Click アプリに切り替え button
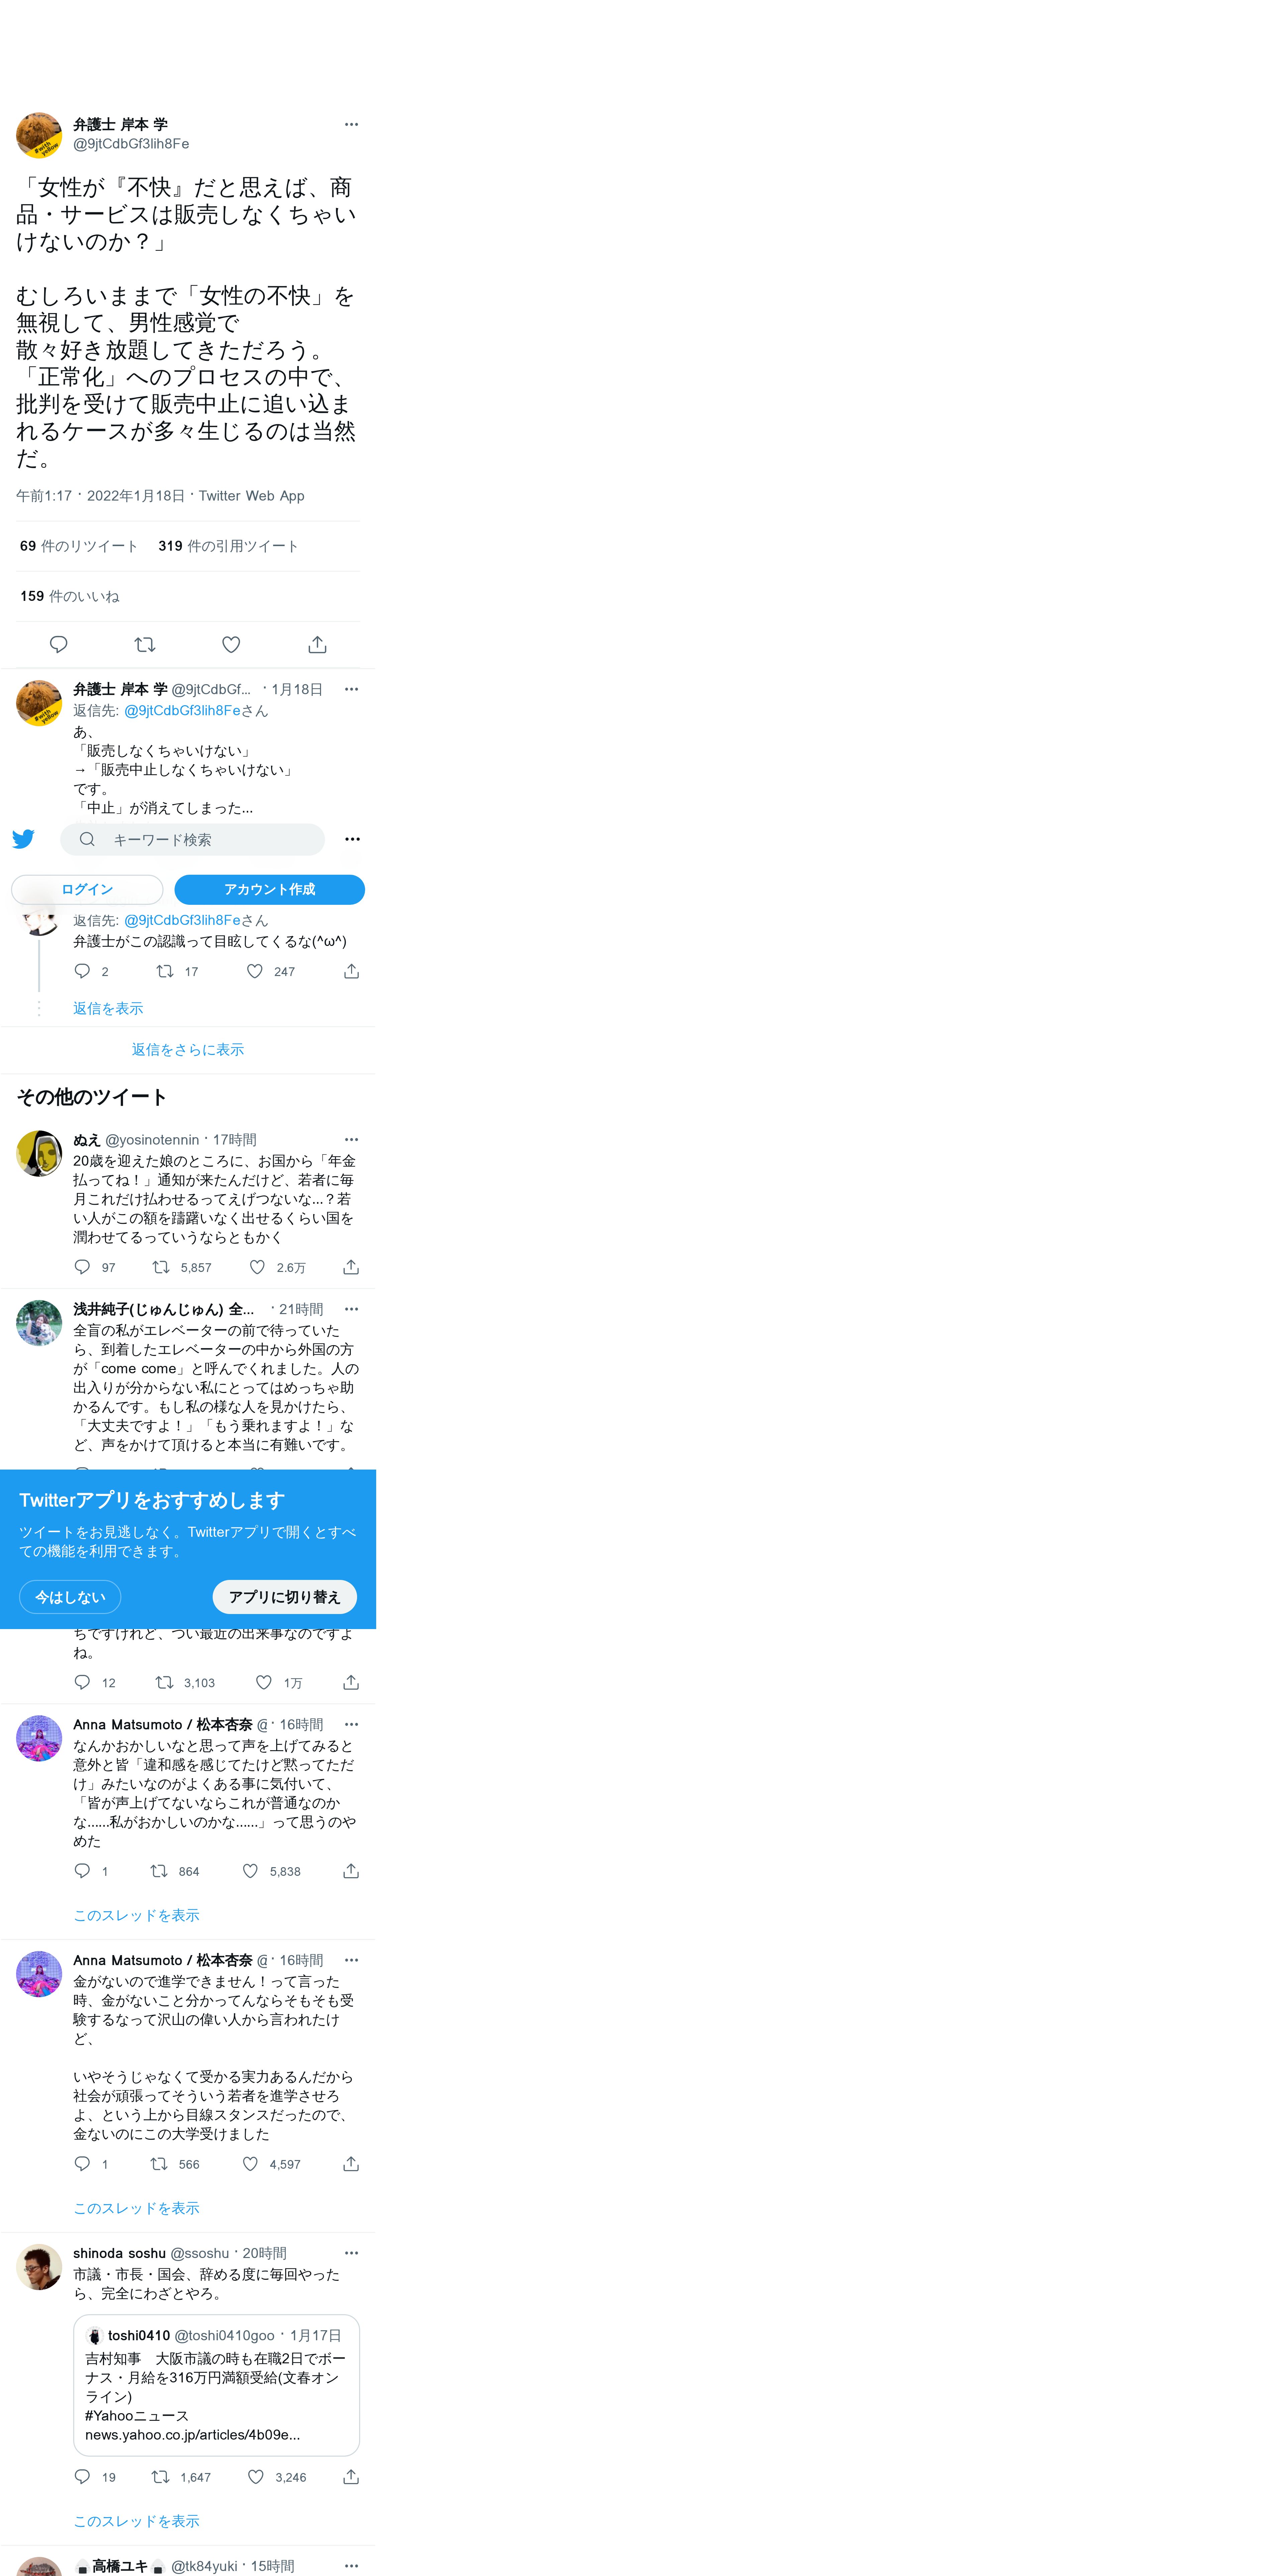This screenshot has height=2576, width=1288. coord(285,1597)
